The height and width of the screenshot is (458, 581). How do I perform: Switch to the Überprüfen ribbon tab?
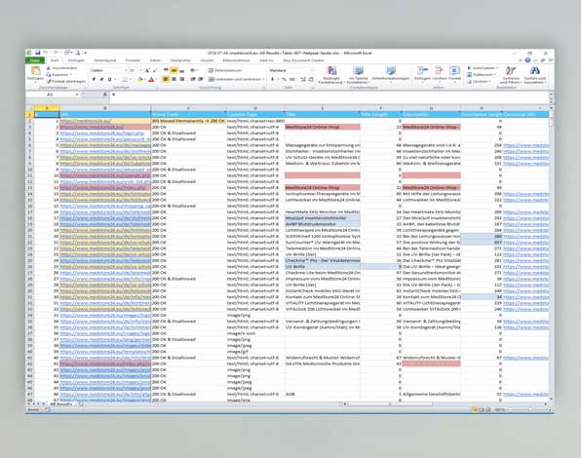(x=180, y=60)
